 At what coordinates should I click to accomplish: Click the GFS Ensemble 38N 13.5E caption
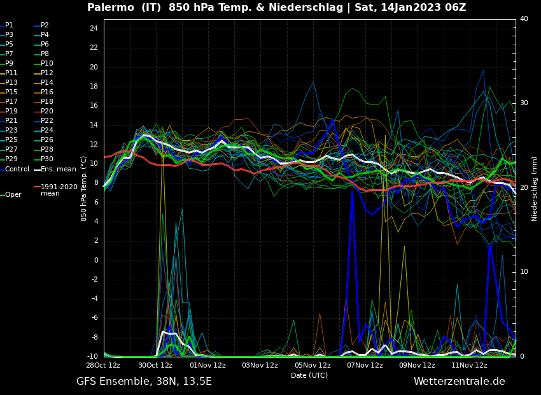pyautogui.click(x=144, y=382)
